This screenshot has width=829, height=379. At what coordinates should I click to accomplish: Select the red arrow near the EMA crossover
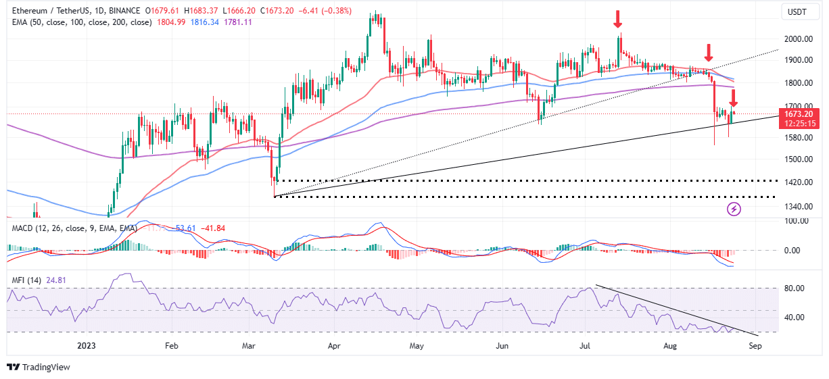click(x=708, y=53)
